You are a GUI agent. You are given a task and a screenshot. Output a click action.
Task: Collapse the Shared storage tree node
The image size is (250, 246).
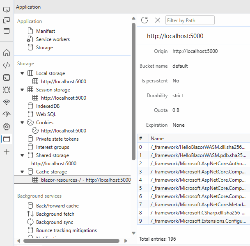22,155
